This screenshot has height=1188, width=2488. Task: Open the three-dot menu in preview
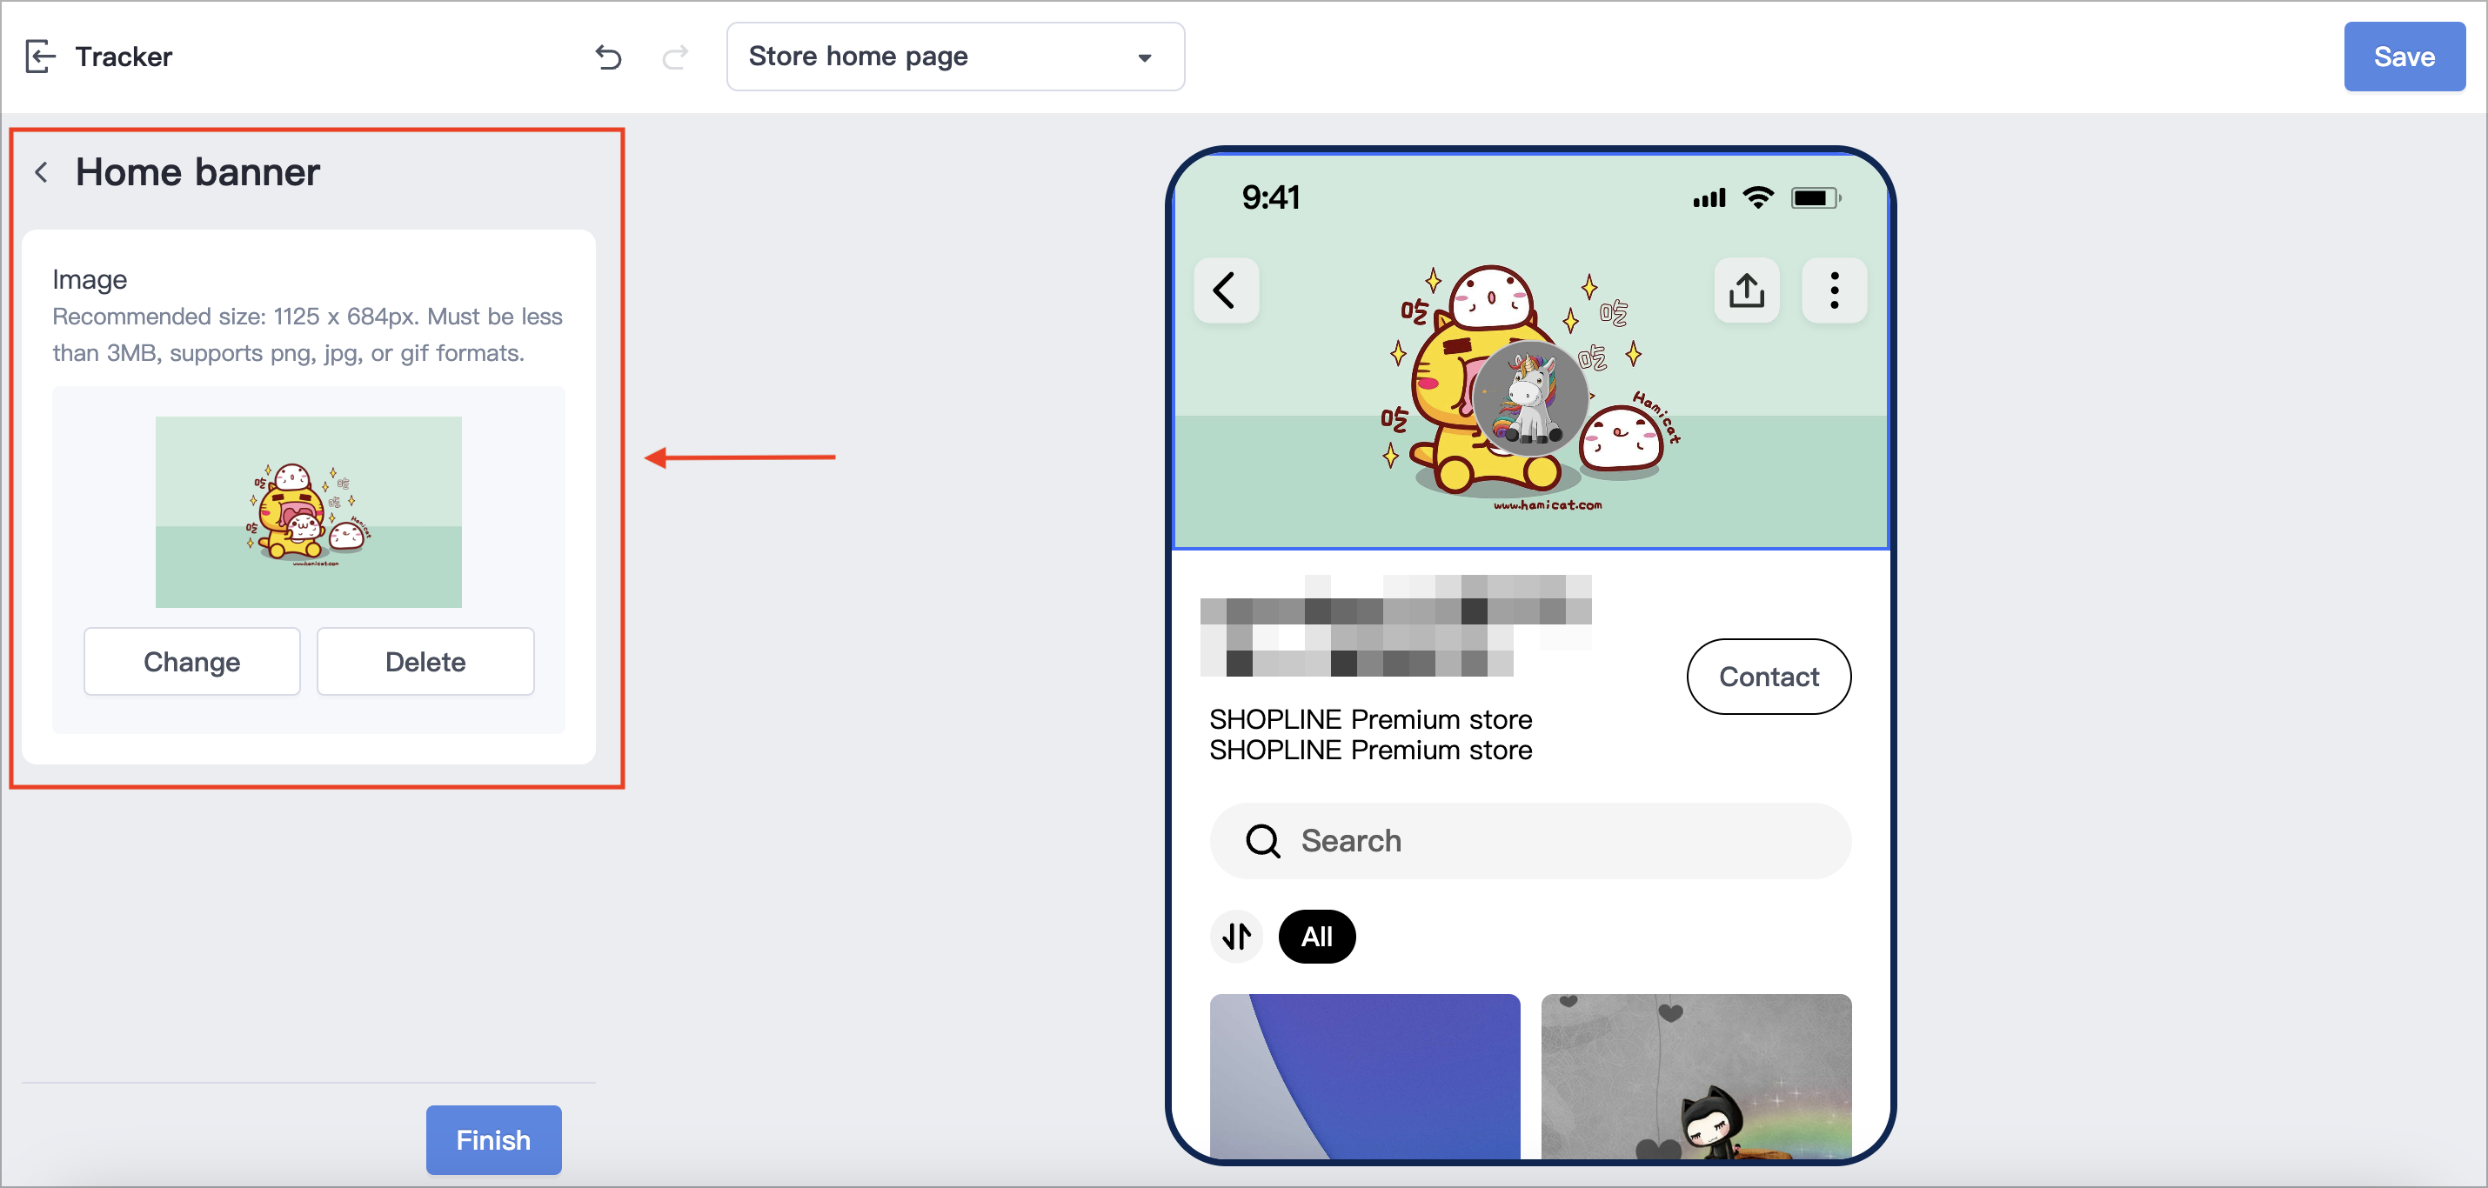coord(1834,290)
